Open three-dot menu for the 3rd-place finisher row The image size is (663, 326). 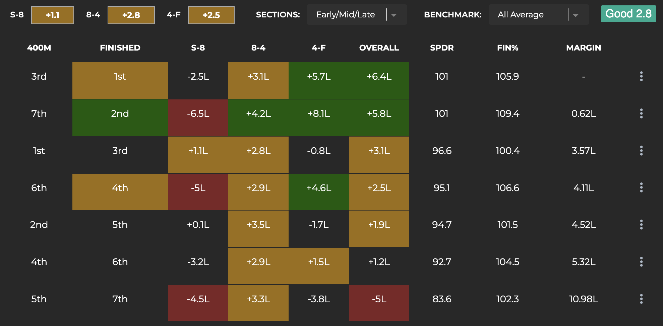[x=641, y=151]
